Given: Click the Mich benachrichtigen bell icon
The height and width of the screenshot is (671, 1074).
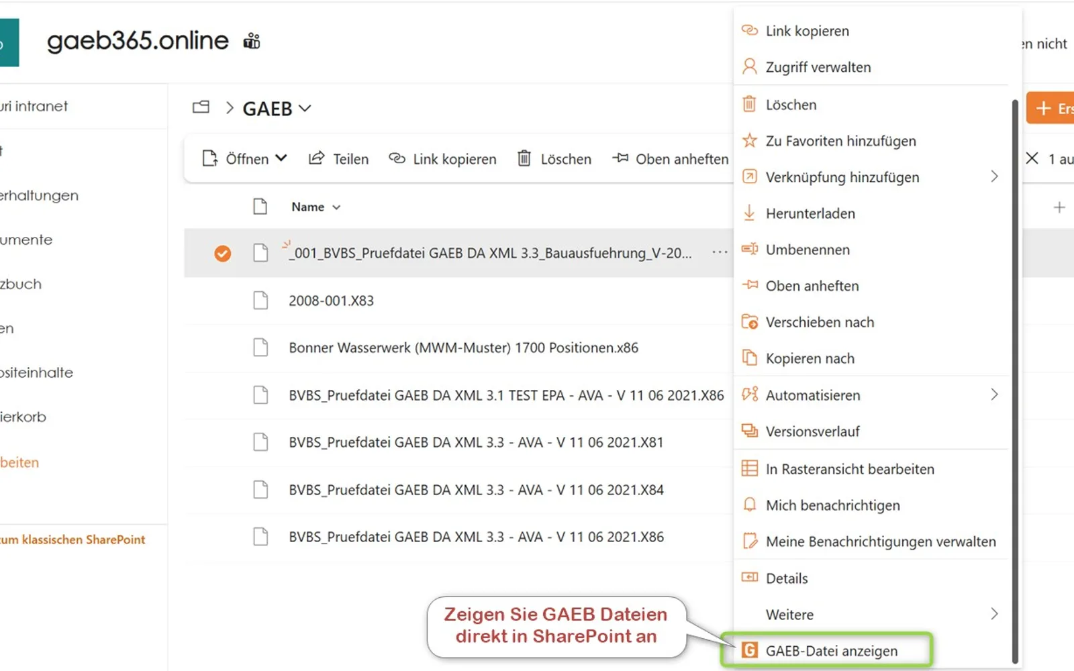Looking at the screenshot, I should point(749,505).
